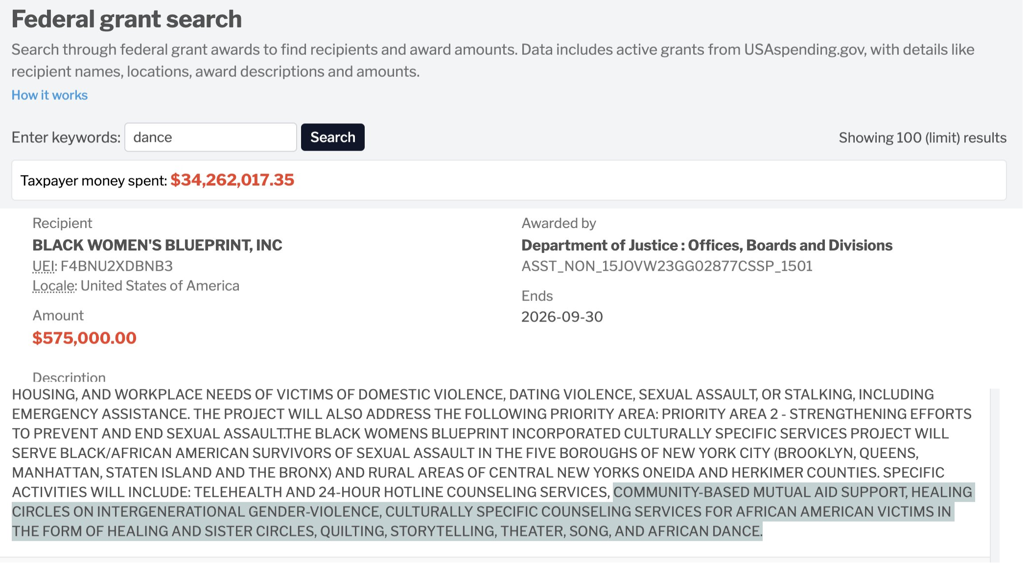Click the Showing 100 (limit) results text
The image size is (1028, 573).
pyautogui.click(x=922, y=138)
